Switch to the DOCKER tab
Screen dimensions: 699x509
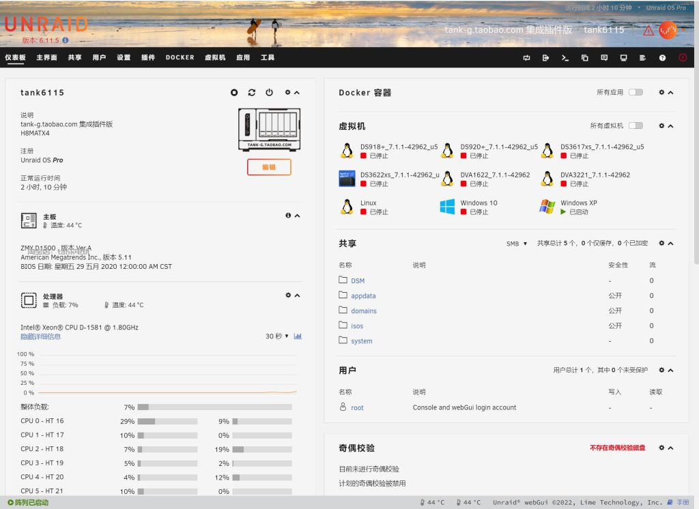point(179,57)
